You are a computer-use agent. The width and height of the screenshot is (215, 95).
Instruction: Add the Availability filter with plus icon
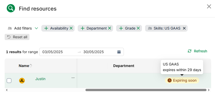point(46,28)
